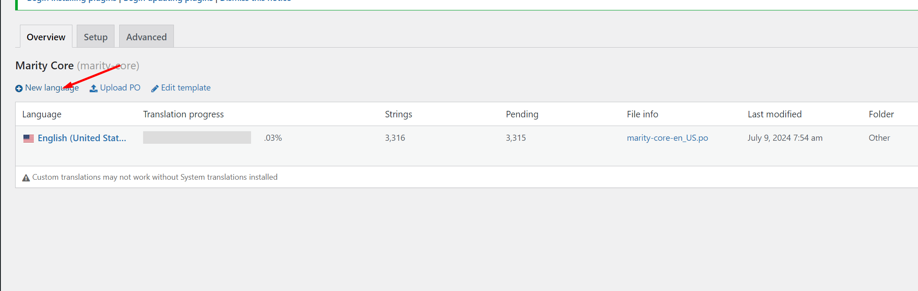Sort by the Strings column header
Screen dimensions: 918x291
399,114
